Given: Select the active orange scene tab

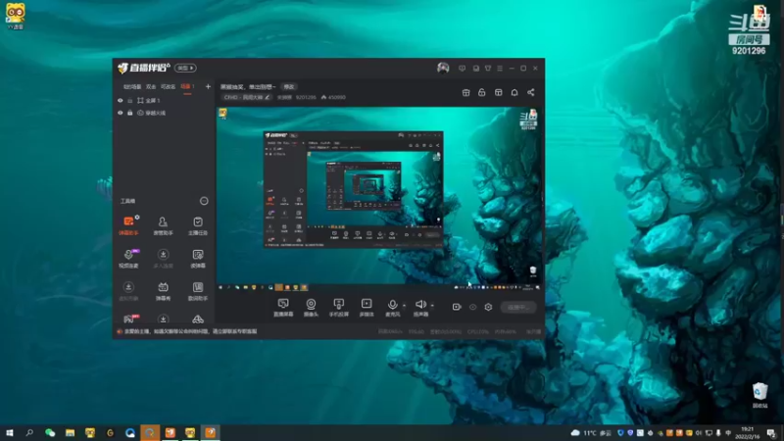Looking at the screenshot, I should [x=187, y=87].
